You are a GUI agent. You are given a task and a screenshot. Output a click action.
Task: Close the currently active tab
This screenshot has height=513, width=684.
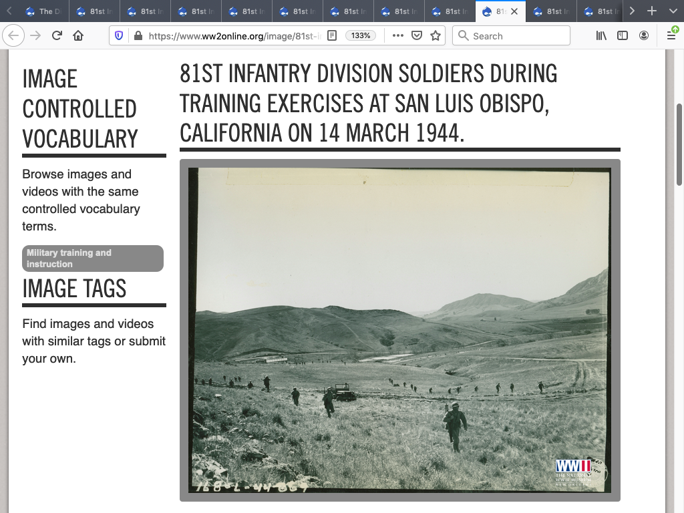(x=514, y=11)
